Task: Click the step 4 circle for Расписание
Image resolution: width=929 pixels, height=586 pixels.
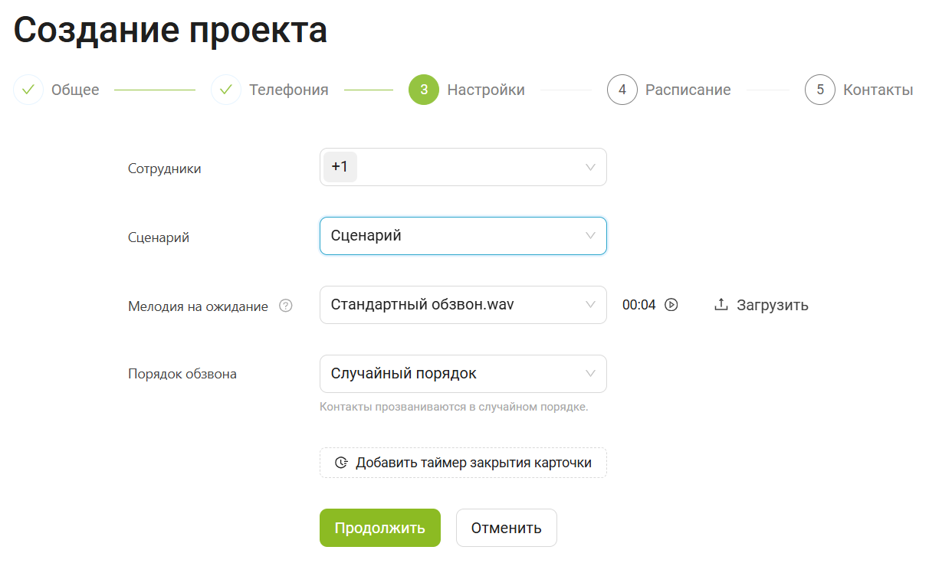Action: coord(622,90)
